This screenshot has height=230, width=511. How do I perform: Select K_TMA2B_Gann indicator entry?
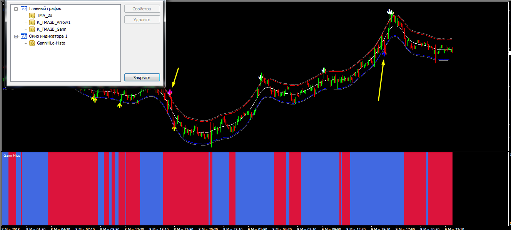[x=52, y=29]
